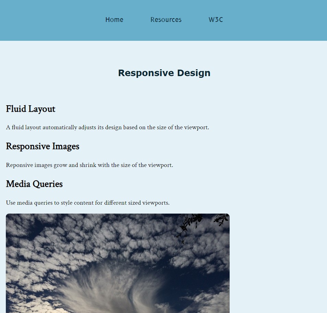Click the paragraph describing a fluid layout
Viewport: 327px width, 313px height.
pos(107,128)
